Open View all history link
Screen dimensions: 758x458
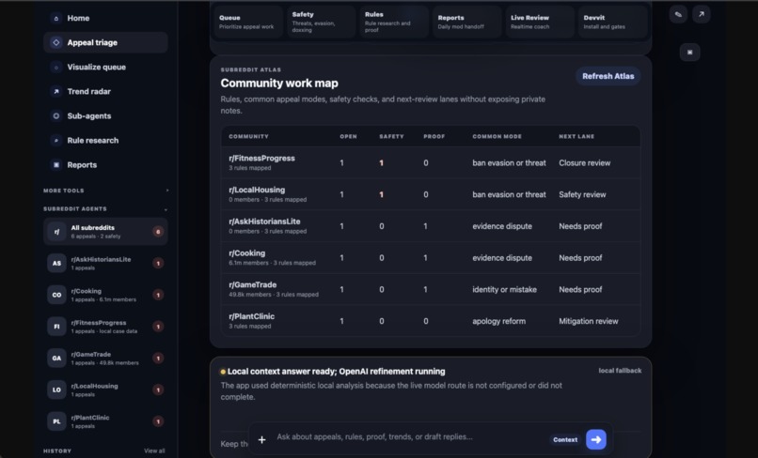coord(154,450)
